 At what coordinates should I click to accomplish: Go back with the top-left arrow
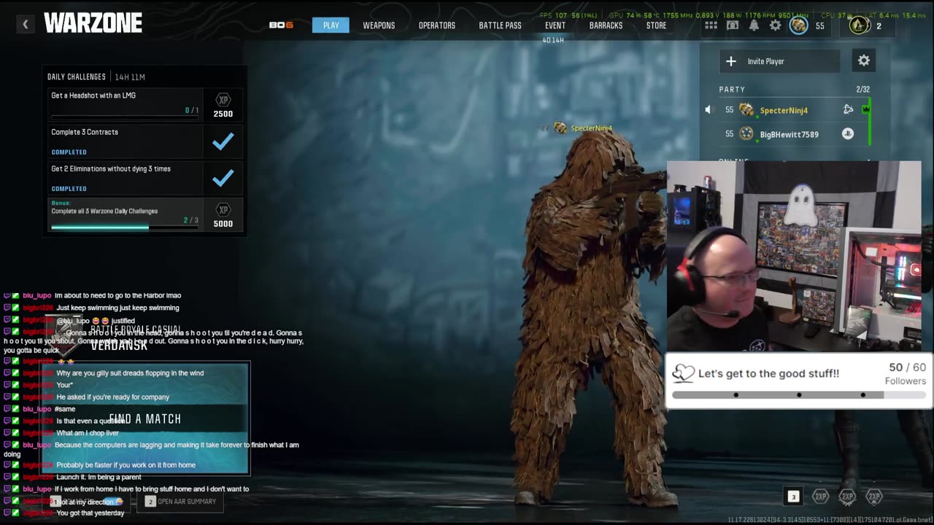(x=25, y=25)
